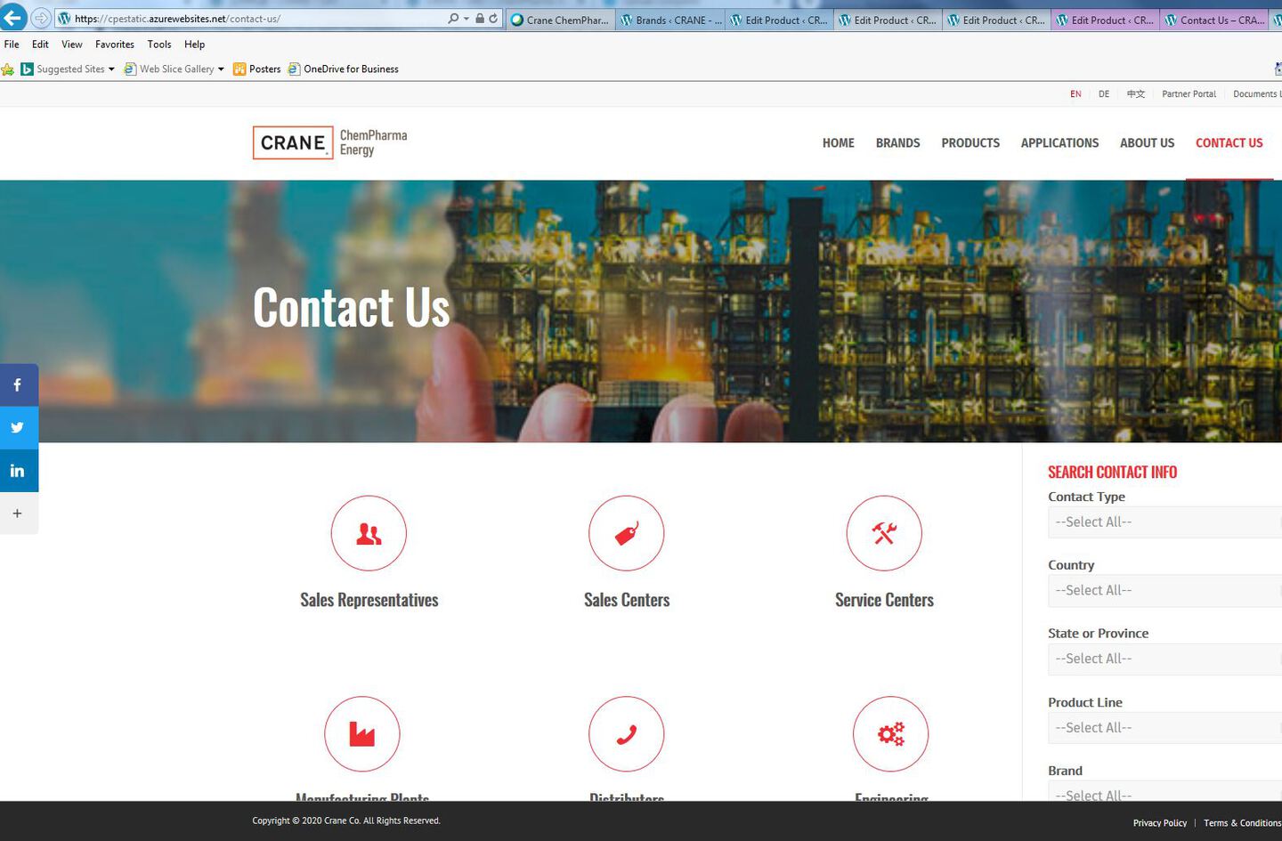Open the Contact Type dropdown
1282x841 pixels.
point(1164,522)
